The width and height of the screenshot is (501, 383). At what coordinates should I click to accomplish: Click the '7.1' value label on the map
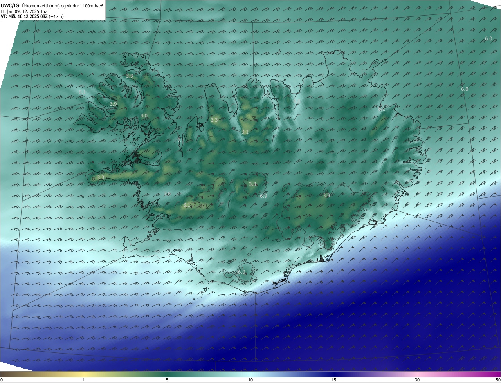[180, 140]
